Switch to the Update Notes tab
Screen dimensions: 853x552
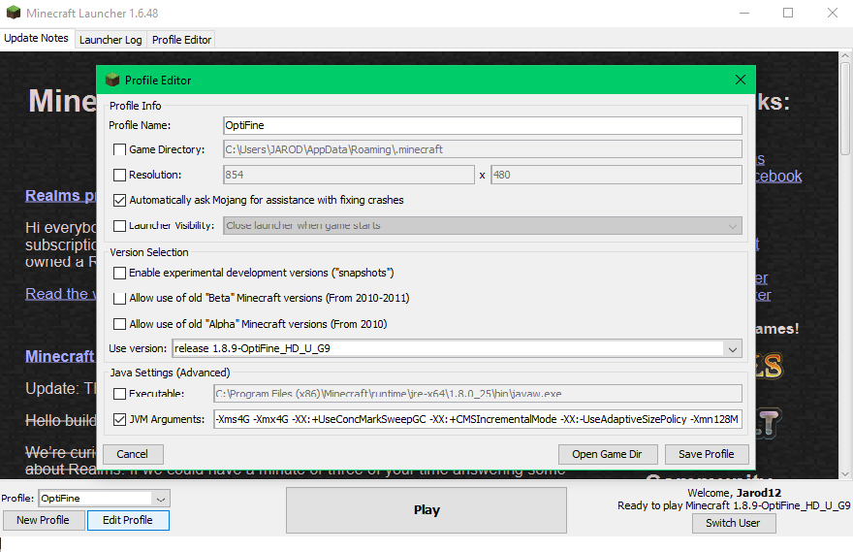37,38
